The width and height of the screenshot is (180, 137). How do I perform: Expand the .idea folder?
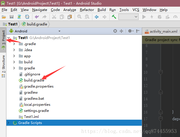[14, 50]
